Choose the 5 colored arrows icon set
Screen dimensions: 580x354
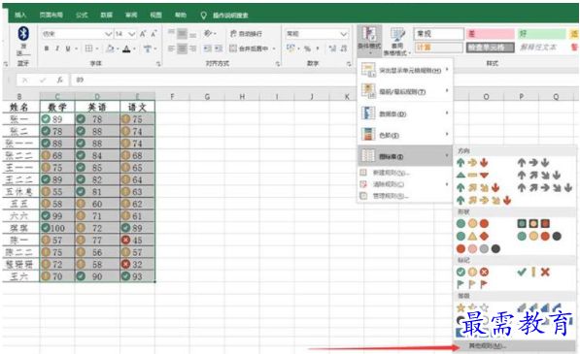(x=484, y=201)
